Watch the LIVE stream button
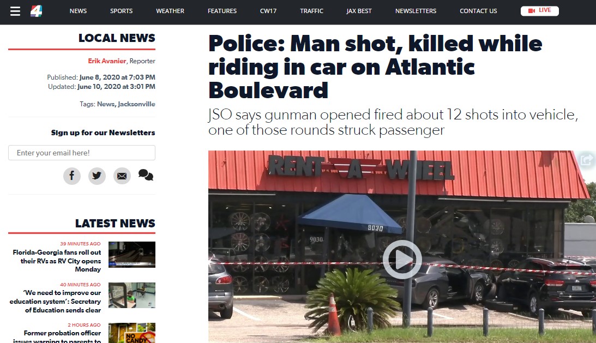 (540, 11)
